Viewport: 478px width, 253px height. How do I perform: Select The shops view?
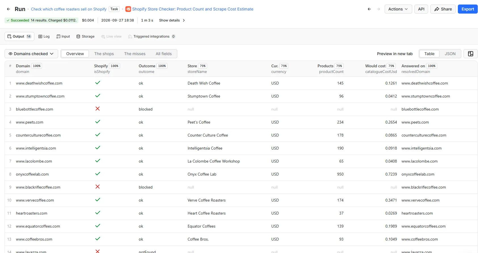104,54
